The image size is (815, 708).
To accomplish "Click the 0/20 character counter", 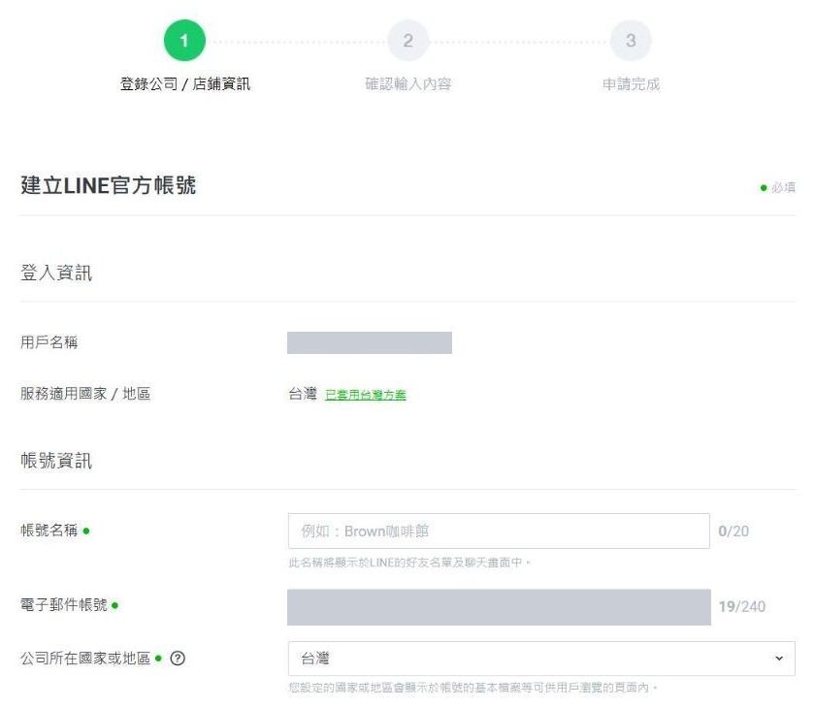I will coord(733,531).
